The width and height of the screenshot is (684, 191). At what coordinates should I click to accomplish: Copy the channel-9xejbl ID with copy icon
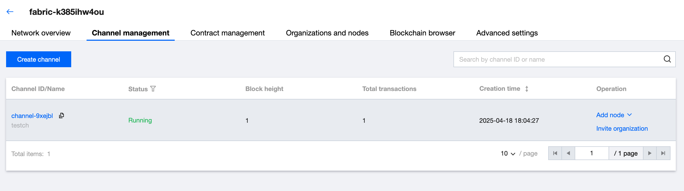61,115
